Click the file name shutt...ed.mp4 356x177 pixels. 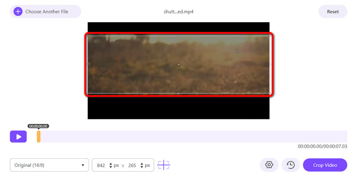(x=178, y=12)
